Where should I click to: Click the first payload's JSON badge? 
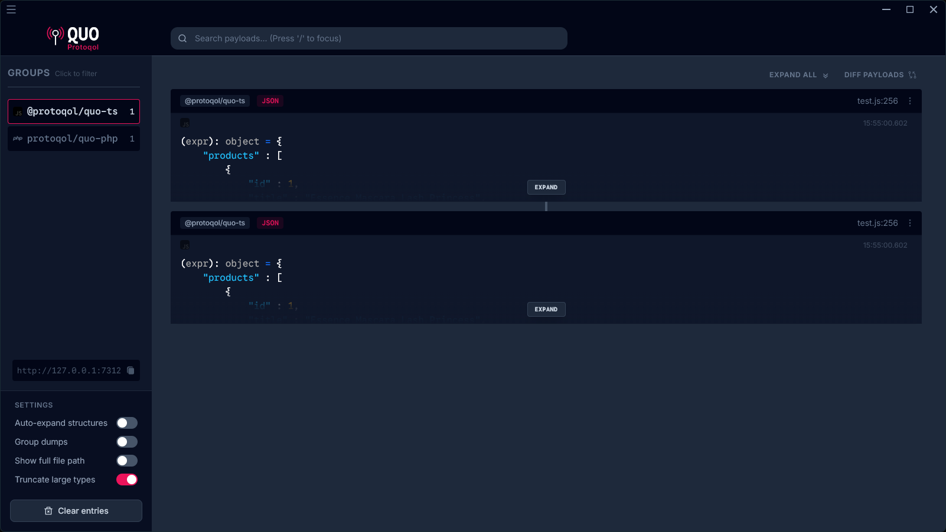270,101
